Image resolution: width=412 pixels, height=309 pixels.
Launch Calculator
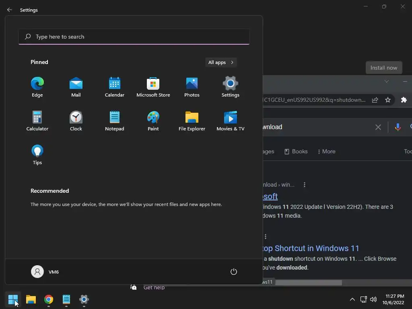(37, 121)
